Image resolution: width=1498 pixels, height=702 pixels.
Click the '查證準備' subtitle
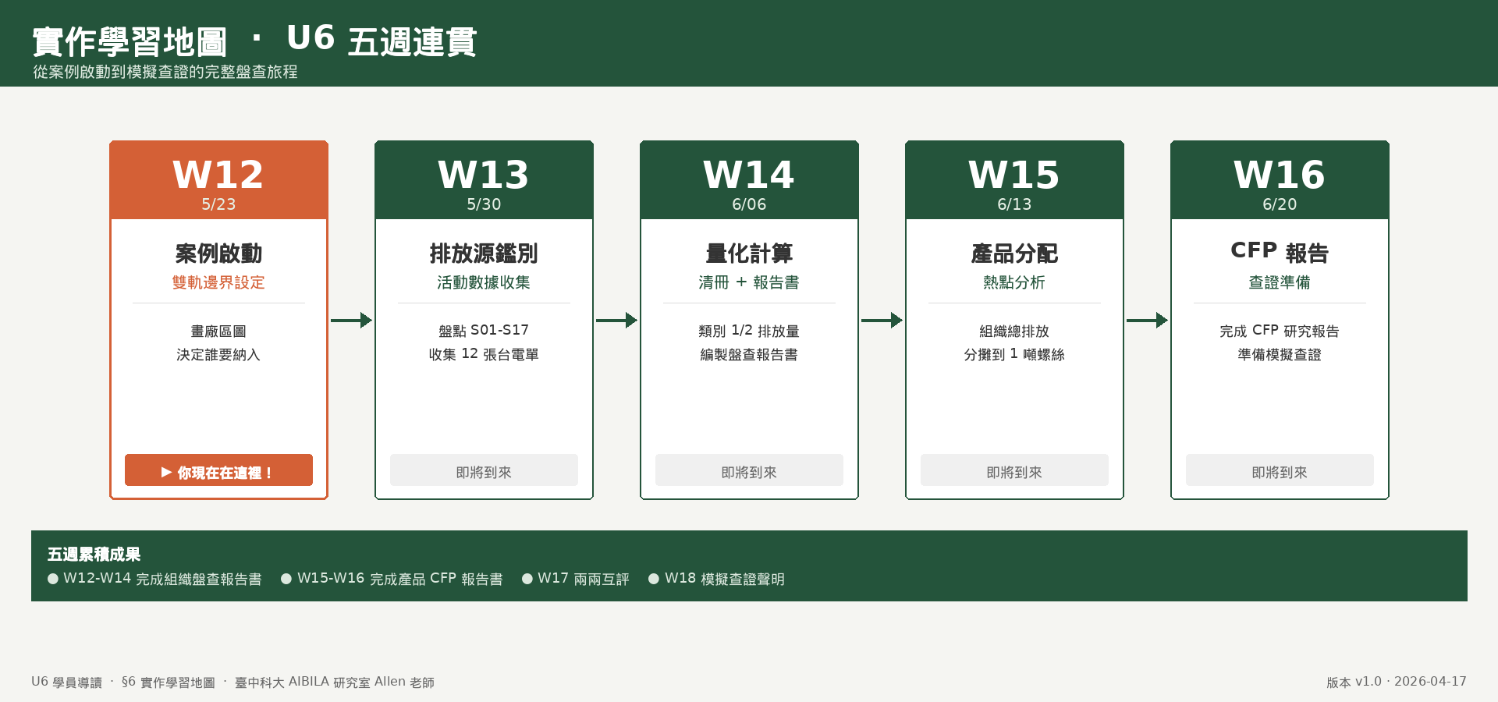point(1280,282)
